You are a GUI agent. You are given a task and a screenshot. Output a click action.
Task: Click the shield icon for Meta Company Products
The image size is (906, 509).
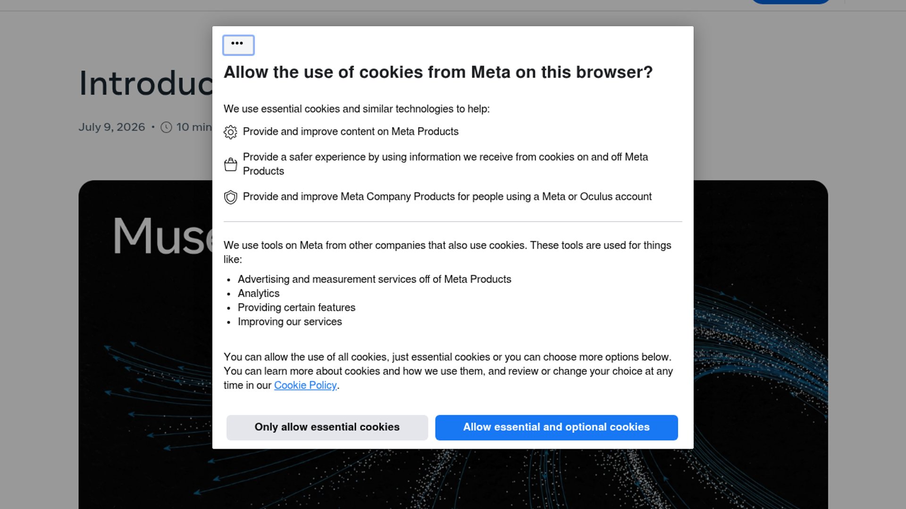(230, 197)
